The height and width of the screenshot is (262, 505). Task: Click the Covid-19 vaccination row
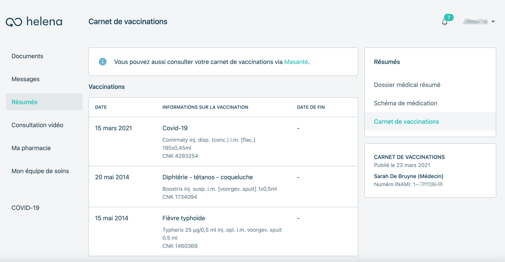tap(223, 142)
